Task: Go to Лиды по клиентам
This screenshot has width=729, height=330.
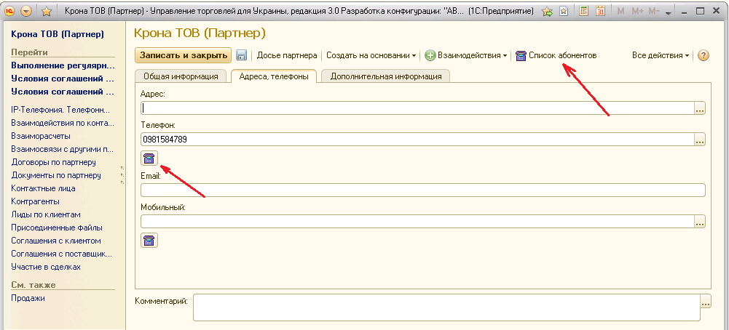Action: pyautogui.click(x=46, y=214)
